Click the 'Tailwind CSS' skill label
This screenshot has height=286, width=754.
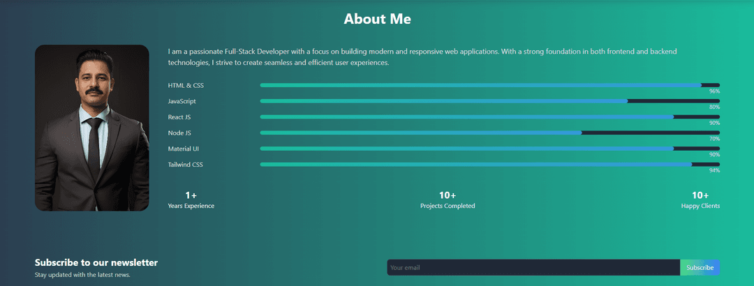pos(186,165)
